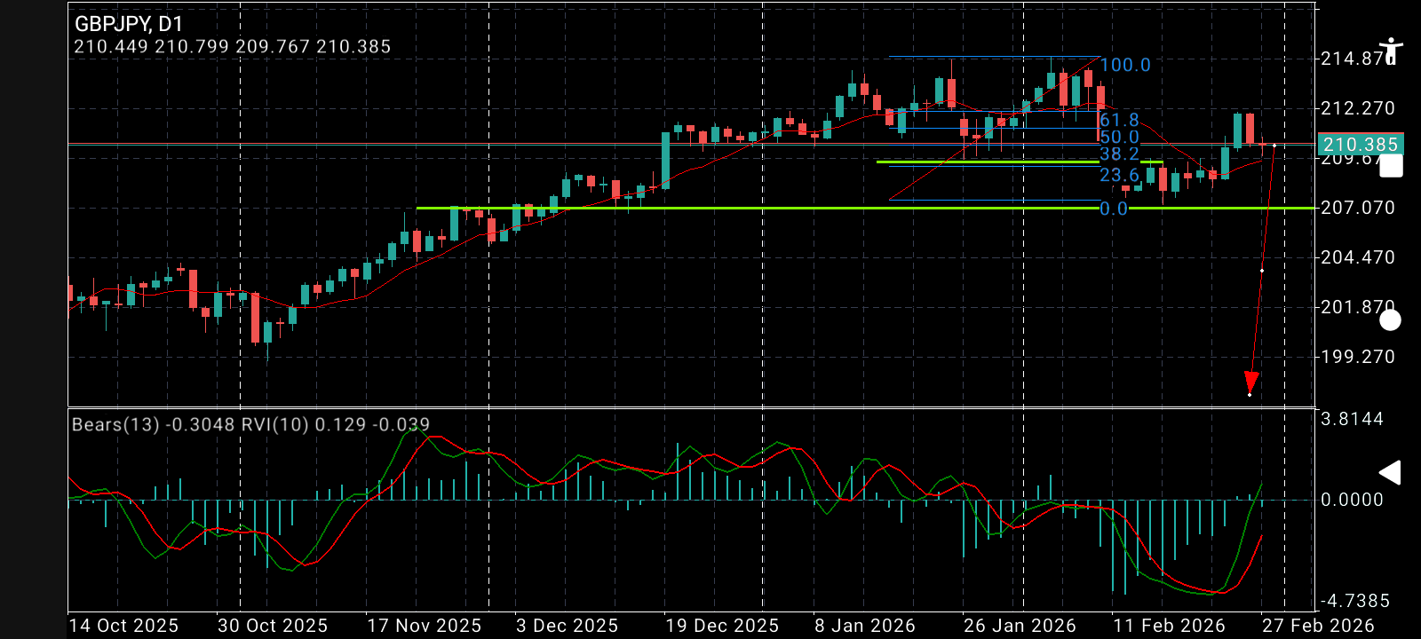Tap the 30 Oct 2025 date label

273,626
